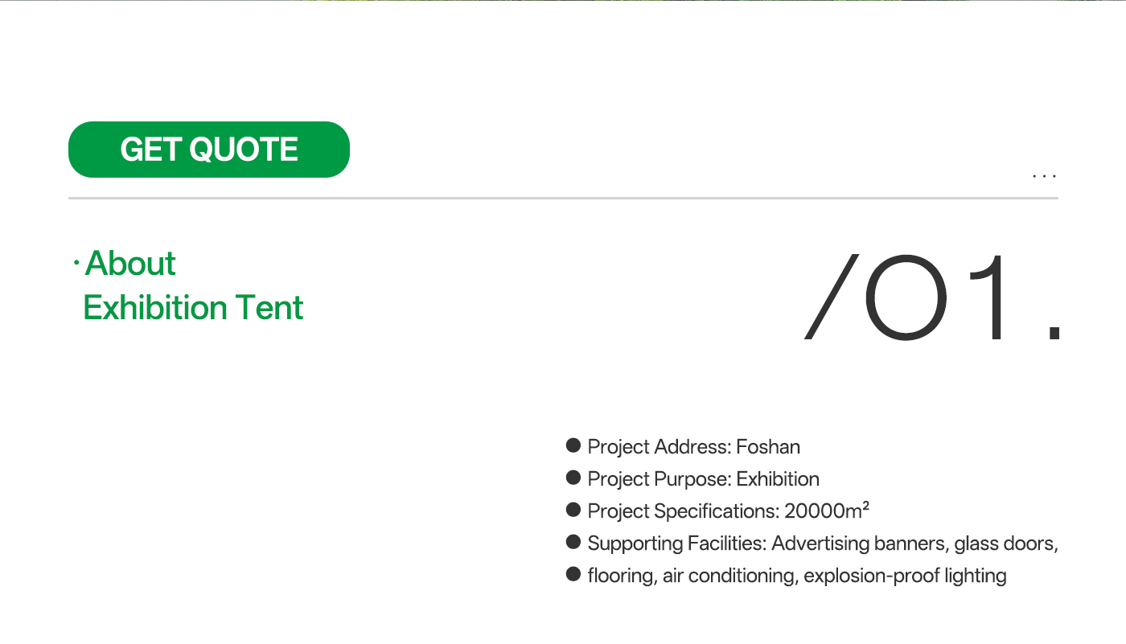Click the green About heading word
The image size is (1126, 644).
pyautogui.click(x=130, y=264)
